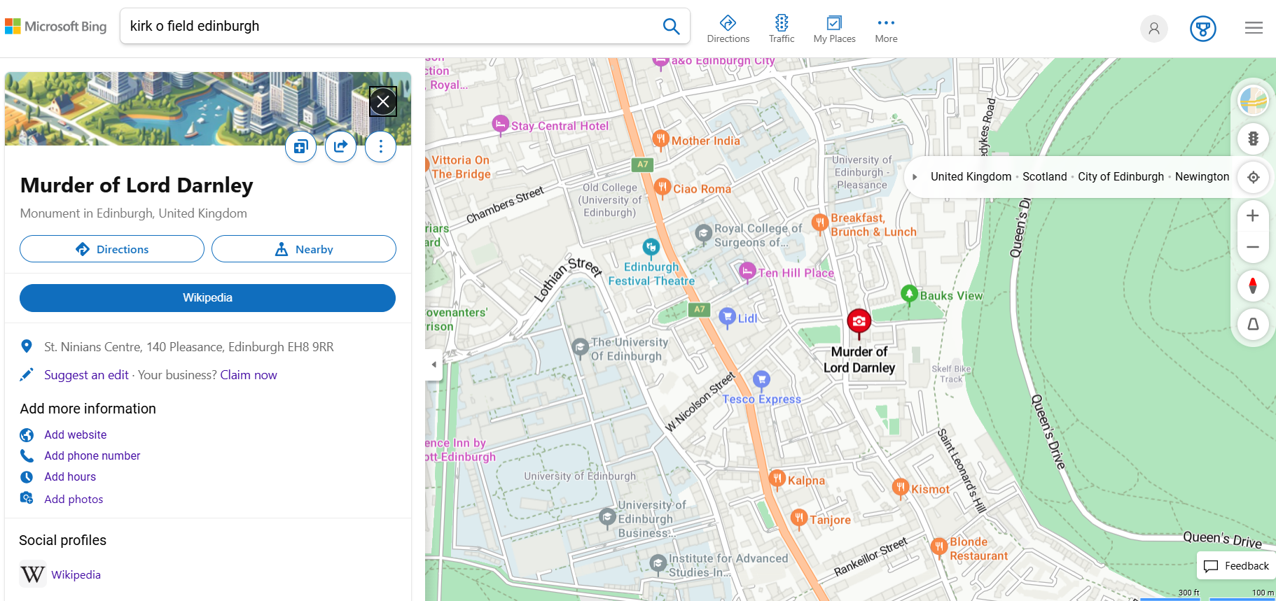The width and height of the screenshot is (1276, 601).
Task: Open the map style selector
Action: [1253, 101]
